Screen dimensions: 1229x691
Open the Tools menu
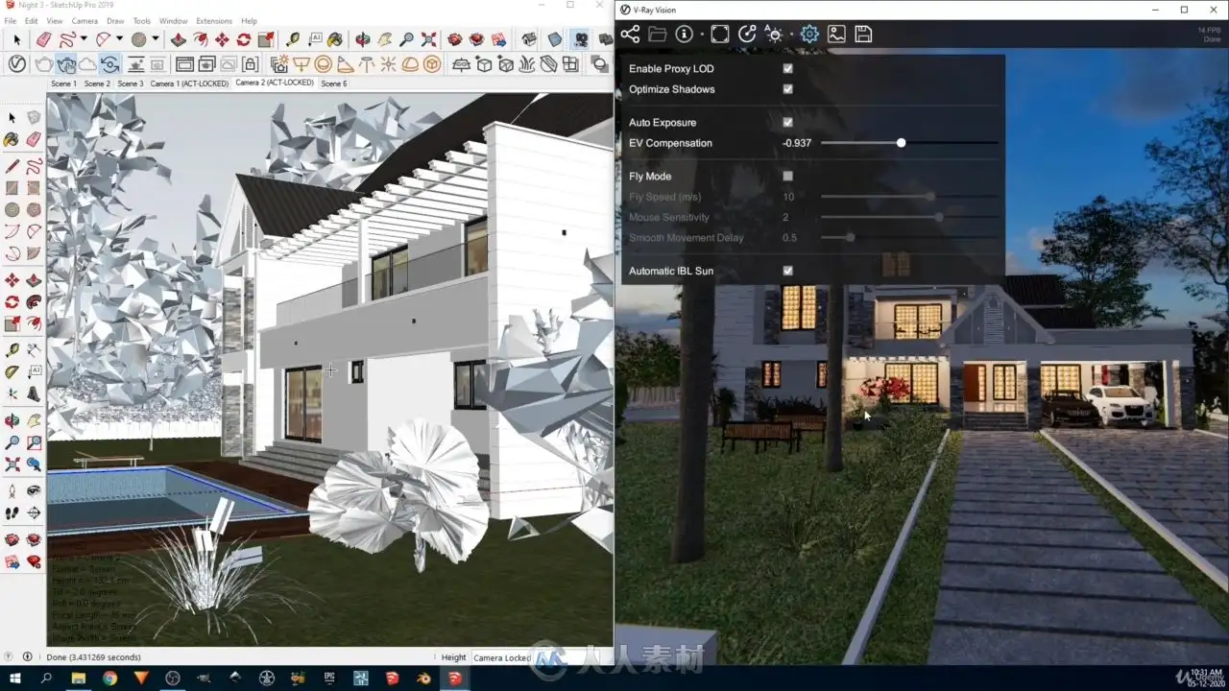(x=142, y=20)
